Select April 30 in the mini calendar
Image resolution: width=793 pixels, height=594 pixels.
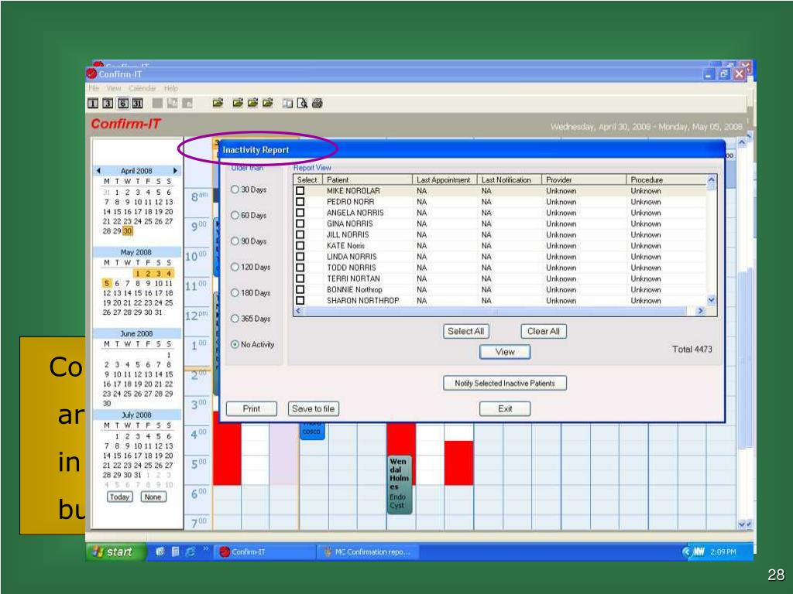coord(128,230)
